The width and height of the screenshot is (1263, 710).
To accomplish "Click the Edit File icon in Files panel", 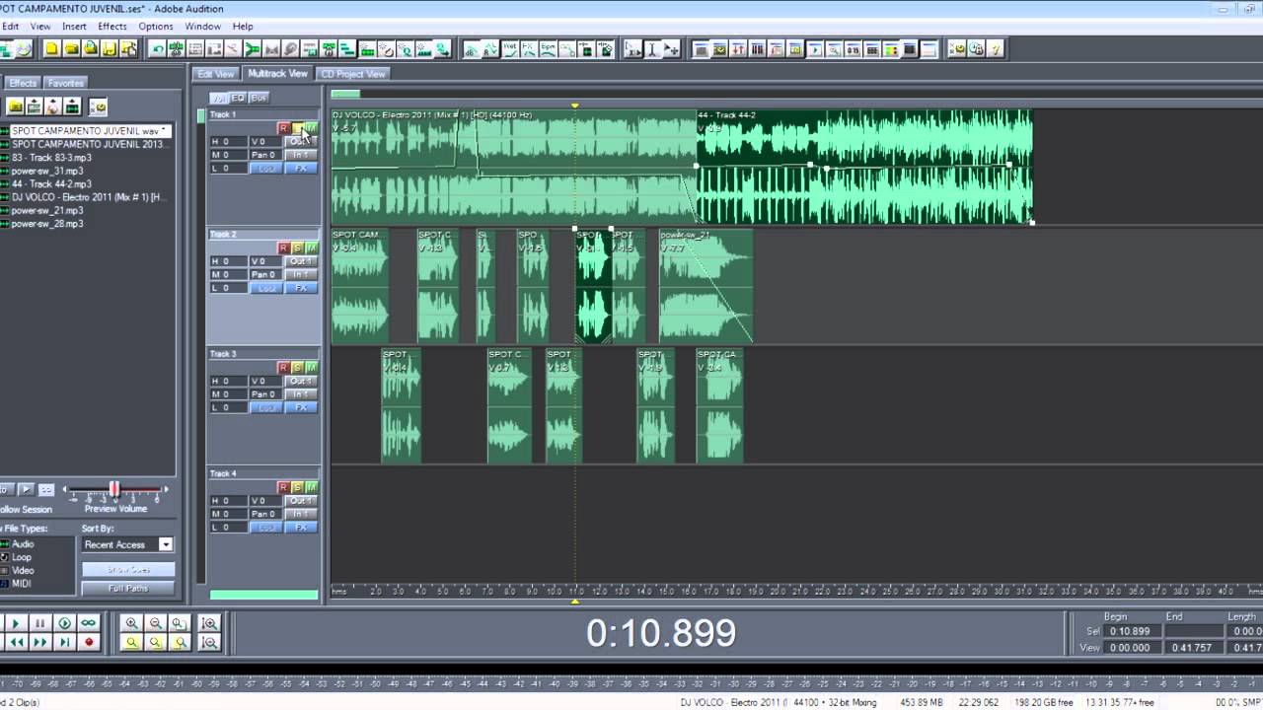I will 72,106.
